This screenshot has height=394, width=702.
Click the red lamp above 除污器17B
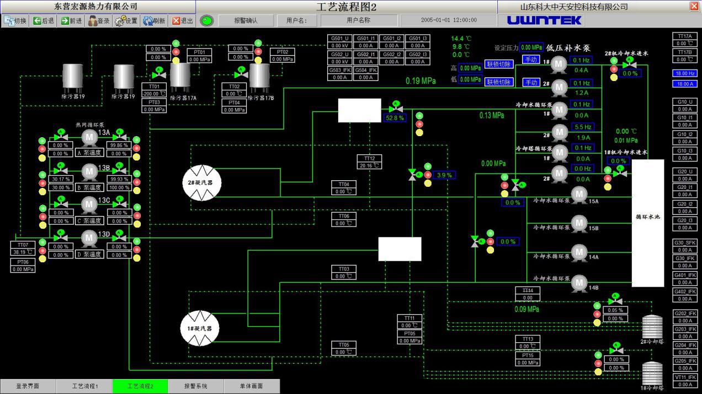tap(257, 52)
